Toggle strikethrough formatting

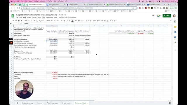coord(70,21)
